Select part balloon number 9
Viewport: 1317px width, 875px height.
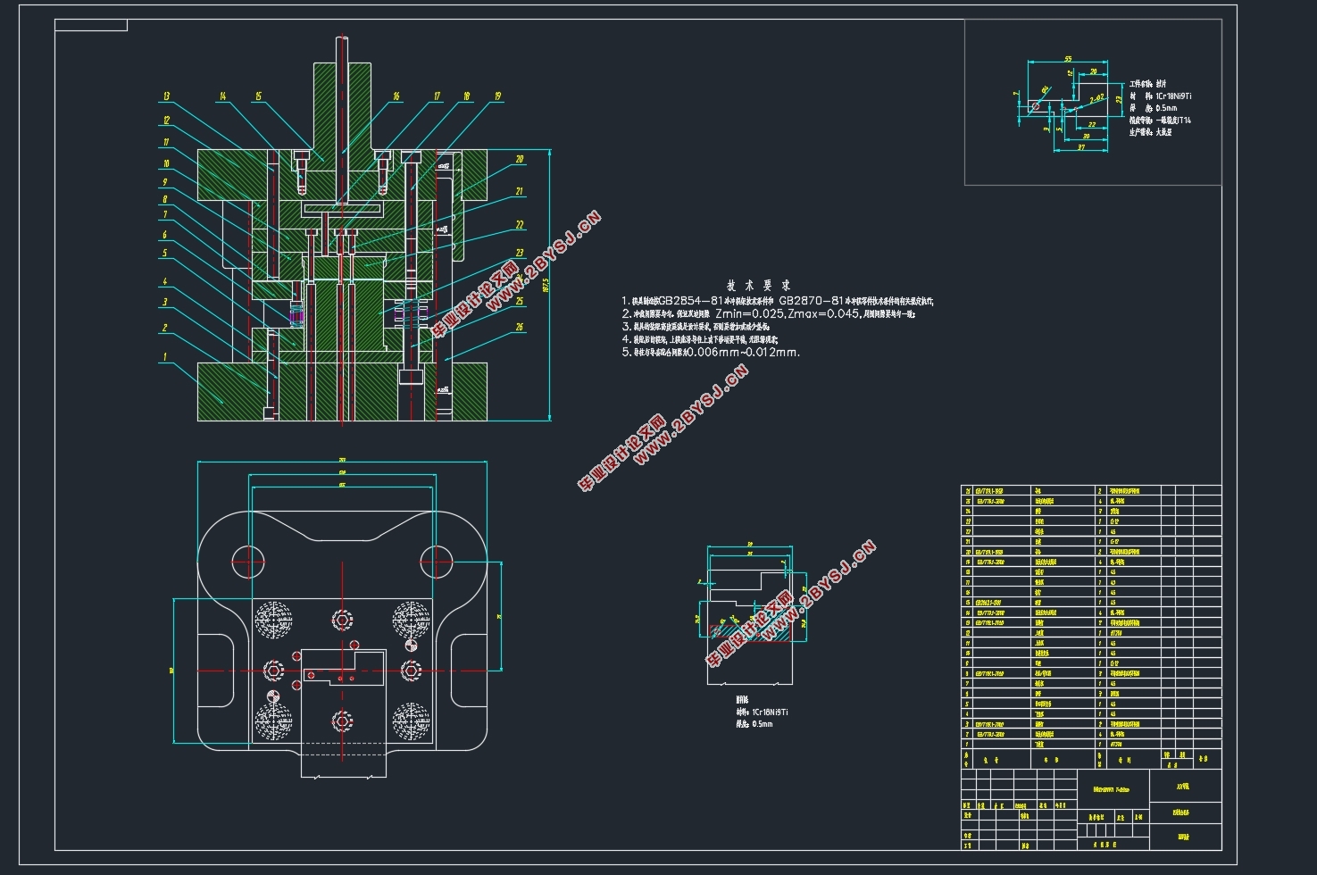pyautogui.click(x=164, y=181)
